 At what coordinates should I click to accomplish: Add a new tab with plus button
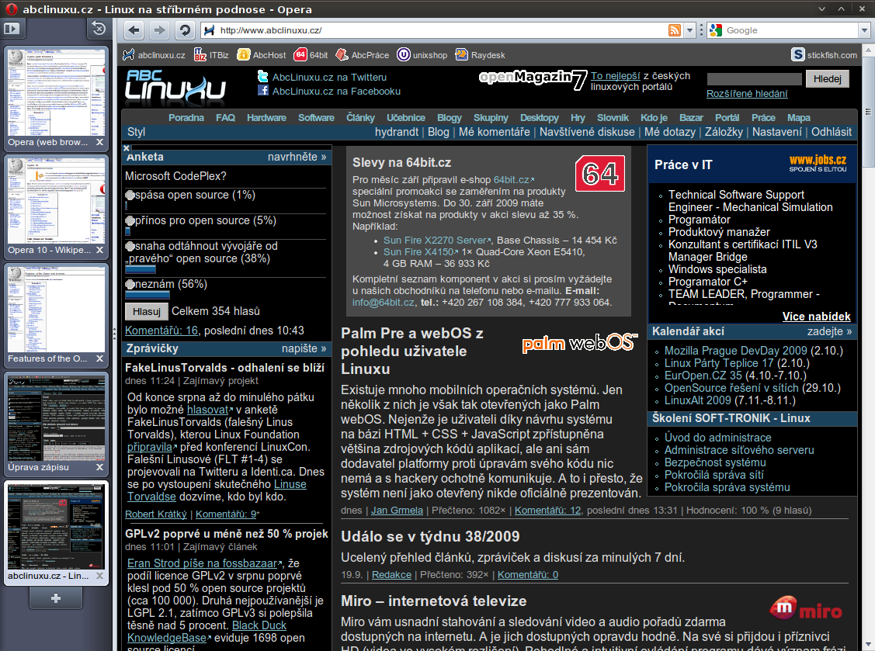[x=56, y=598]
